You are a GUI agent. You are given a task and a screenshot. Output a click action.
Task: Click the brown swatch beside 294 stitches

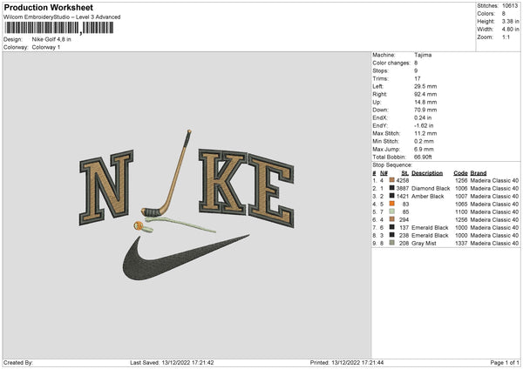pyautogui.click(x=392, y=219)
